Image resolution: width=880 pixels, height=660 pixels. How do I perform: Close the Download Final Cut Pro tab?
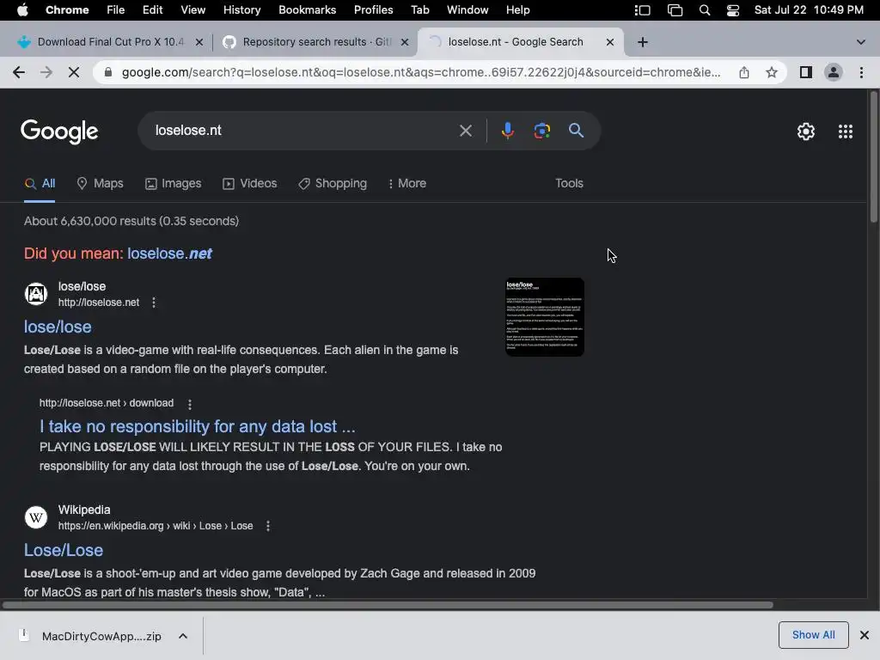coord(199,42)
